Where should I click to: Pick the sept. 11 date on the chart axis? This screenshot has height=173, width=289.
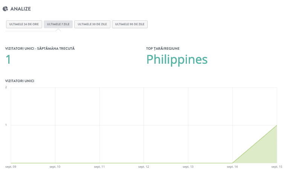[x=99, y=166]
